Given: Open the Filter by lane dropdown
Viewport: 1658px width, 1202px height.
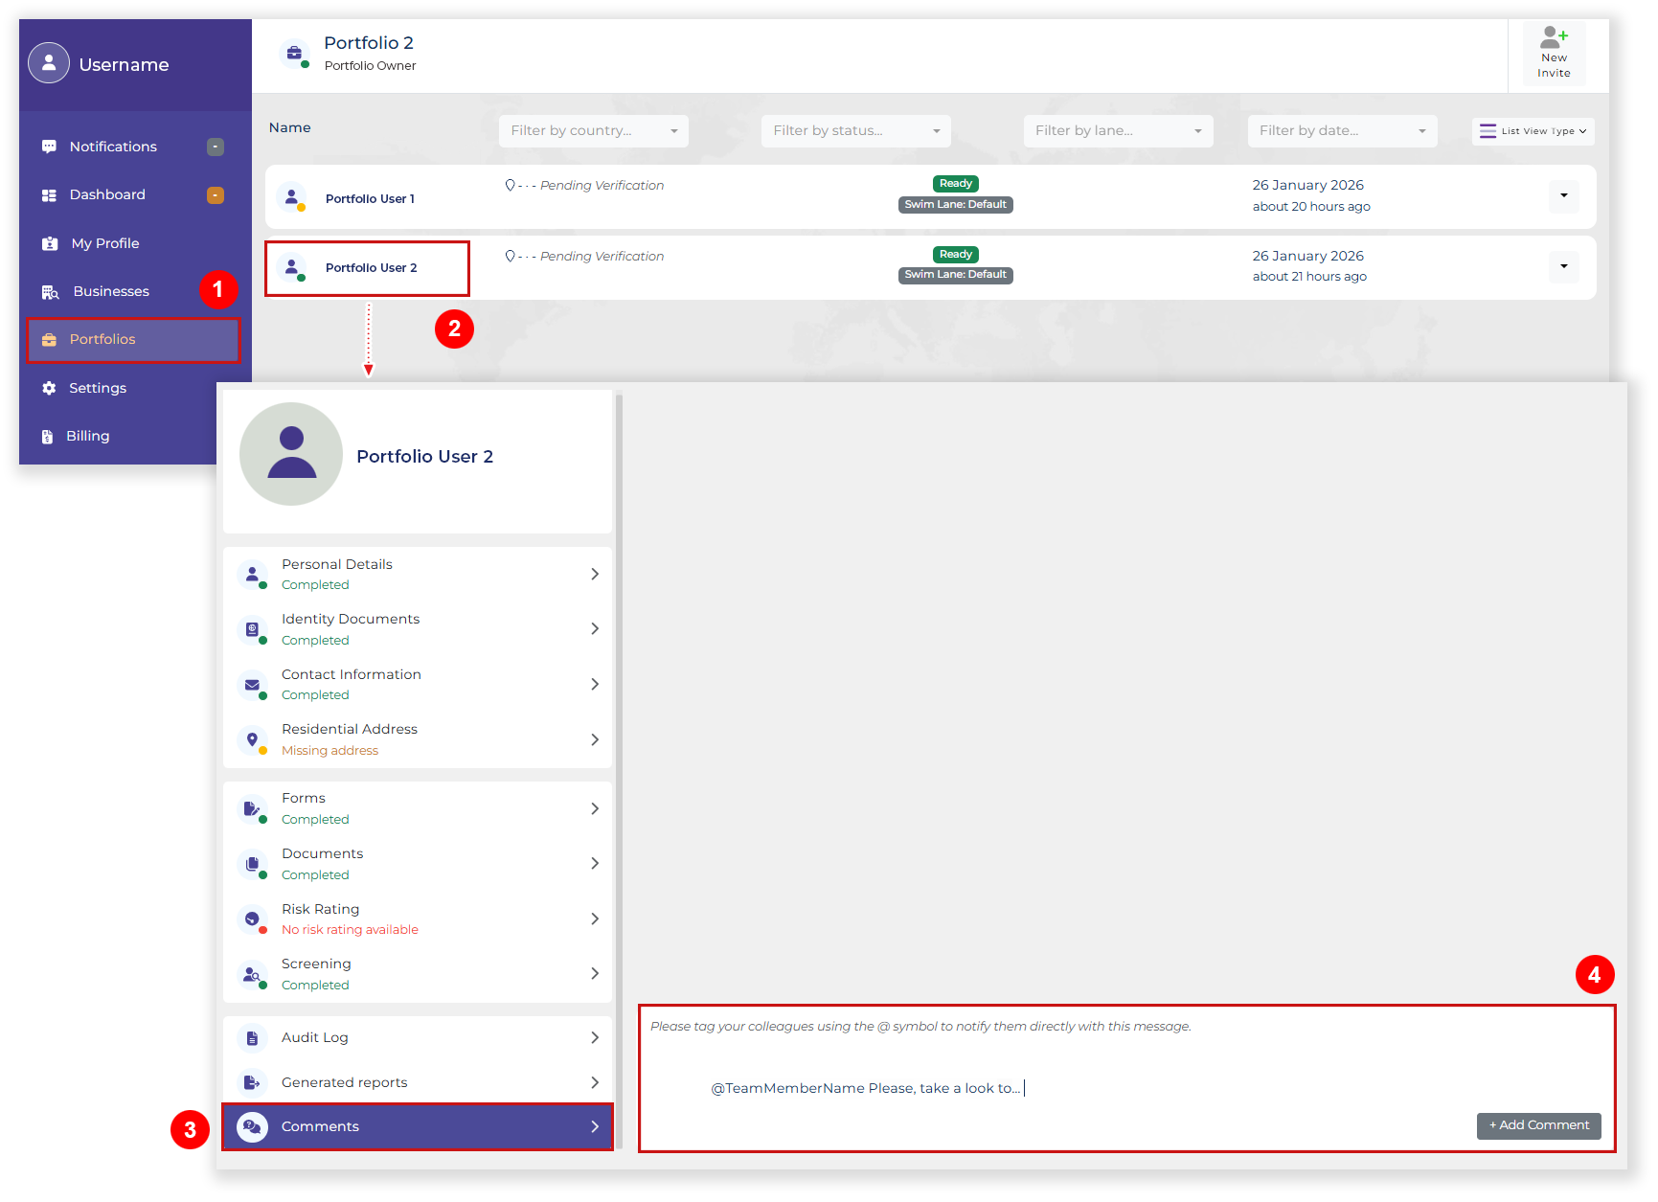Looking at the screenshot, I should pyautogui.click(x=1118, y=131).
